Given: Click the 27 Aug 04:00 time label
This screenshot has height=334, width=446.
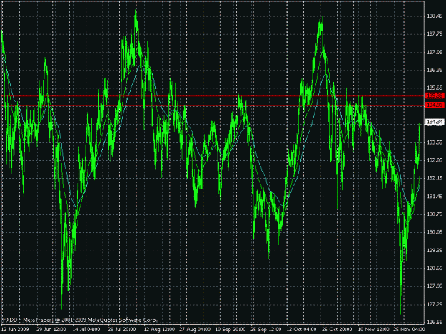Looking at the screenshot, I should pyautogui.click(x=195, y=330).
